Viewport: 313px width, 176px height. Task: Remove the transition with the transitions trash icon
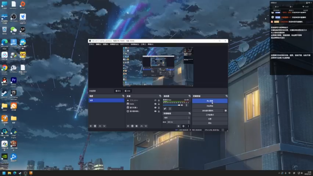(183, 126)
